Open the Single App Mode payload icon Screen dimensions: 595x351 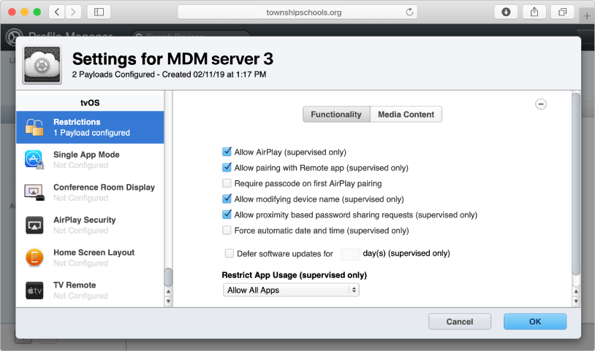(x=35, y=160)
